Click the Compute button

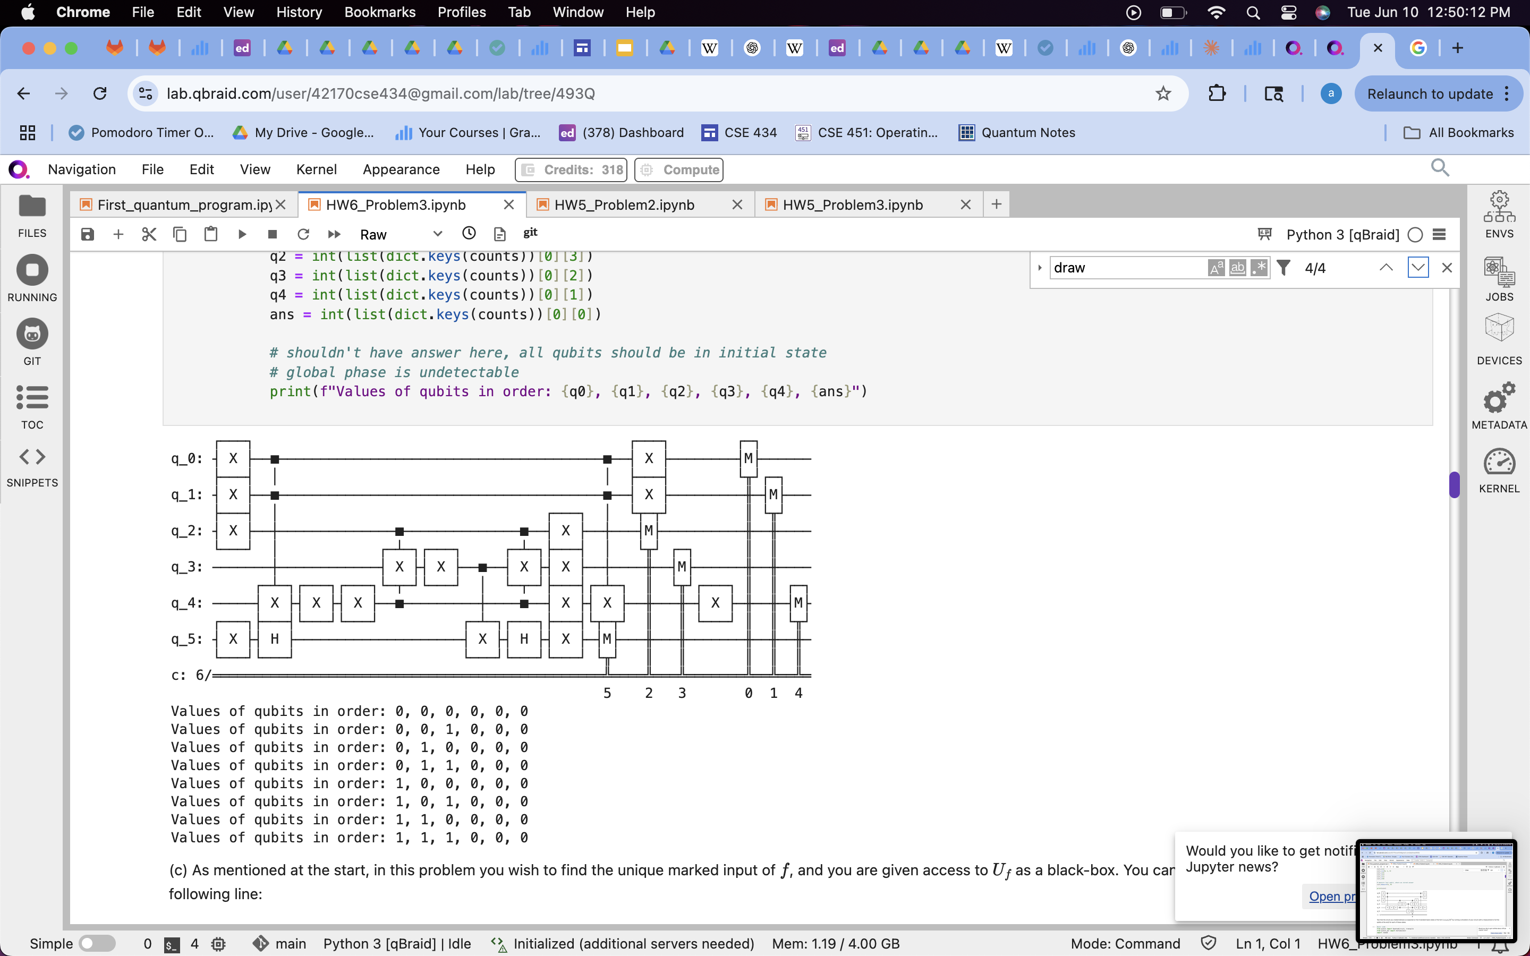[678, 169]
